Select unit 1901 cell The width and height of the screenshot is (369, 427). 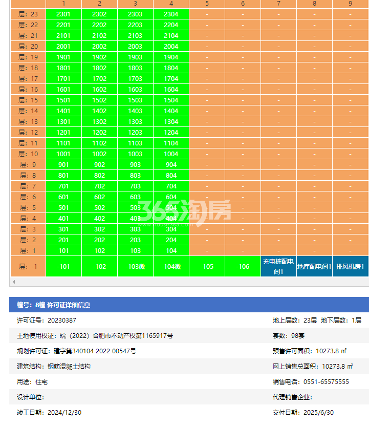[63, 57]
